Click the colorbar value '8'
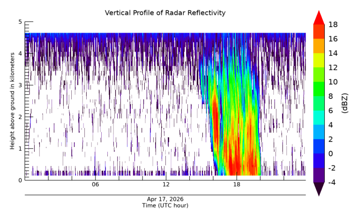358x218 pixels. click(331, 96)
